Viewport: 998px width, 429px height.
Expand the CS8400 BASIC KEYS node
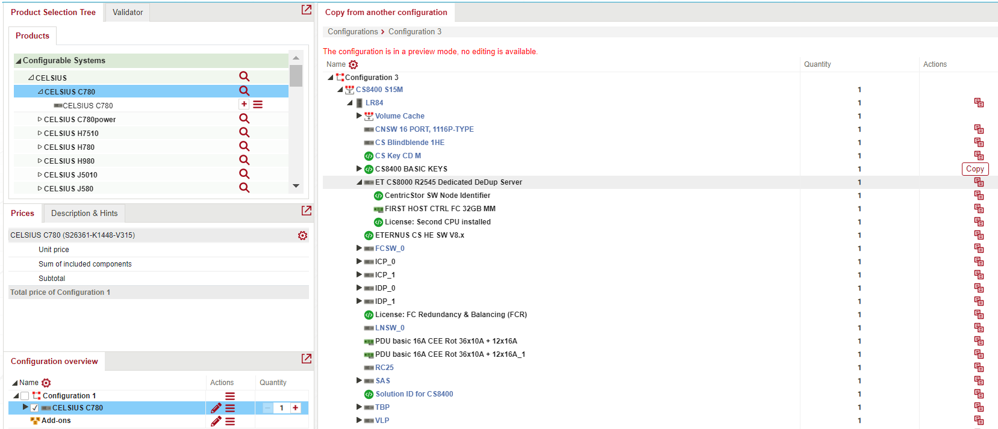point(359,168)
